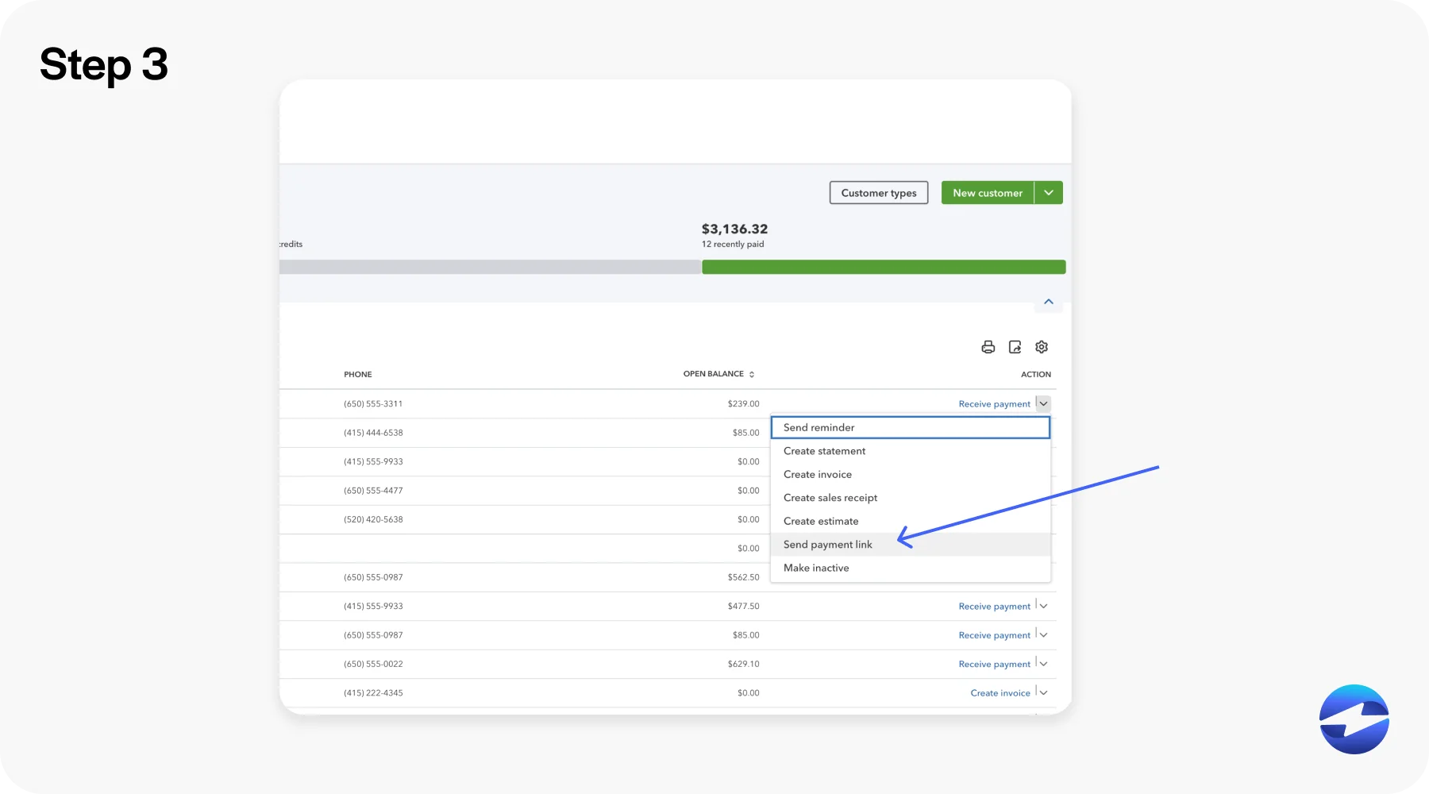Click phone number (650) 555-3311

tap(373, 404)
